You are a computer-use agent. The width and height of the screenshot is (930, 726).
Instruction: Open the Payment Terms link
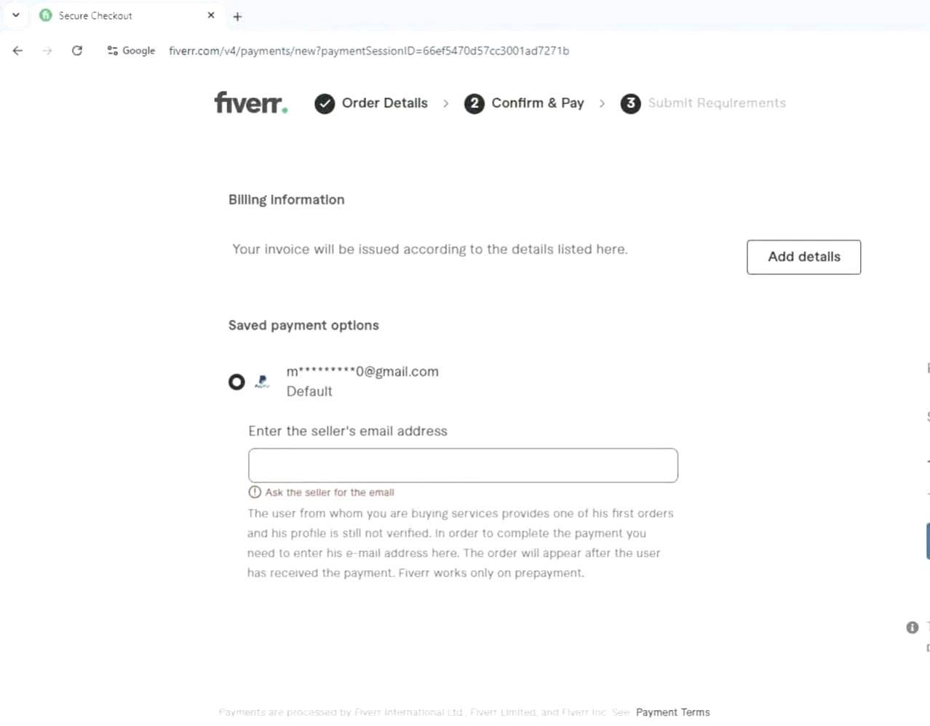tap(672, 712)
